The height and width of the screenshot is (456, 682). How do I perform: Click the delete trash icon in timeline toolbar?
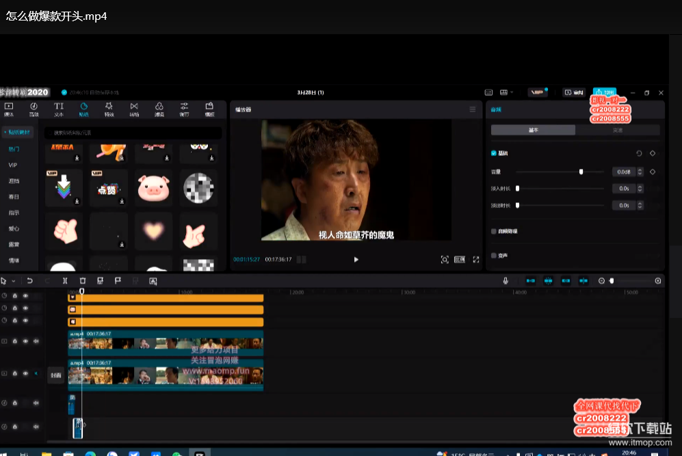83,281
